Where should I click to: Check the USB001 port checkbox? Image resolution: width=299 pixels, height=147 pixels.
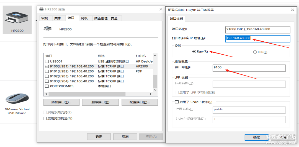point(47,62)
